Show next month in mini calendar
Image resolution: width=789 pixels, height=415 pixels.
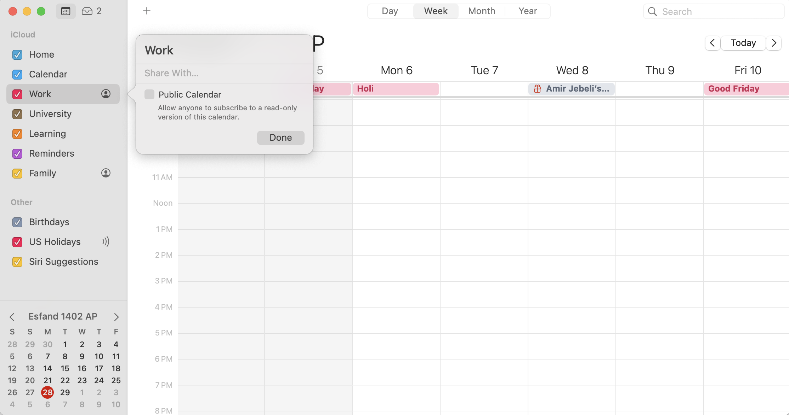tap(116, 317)
